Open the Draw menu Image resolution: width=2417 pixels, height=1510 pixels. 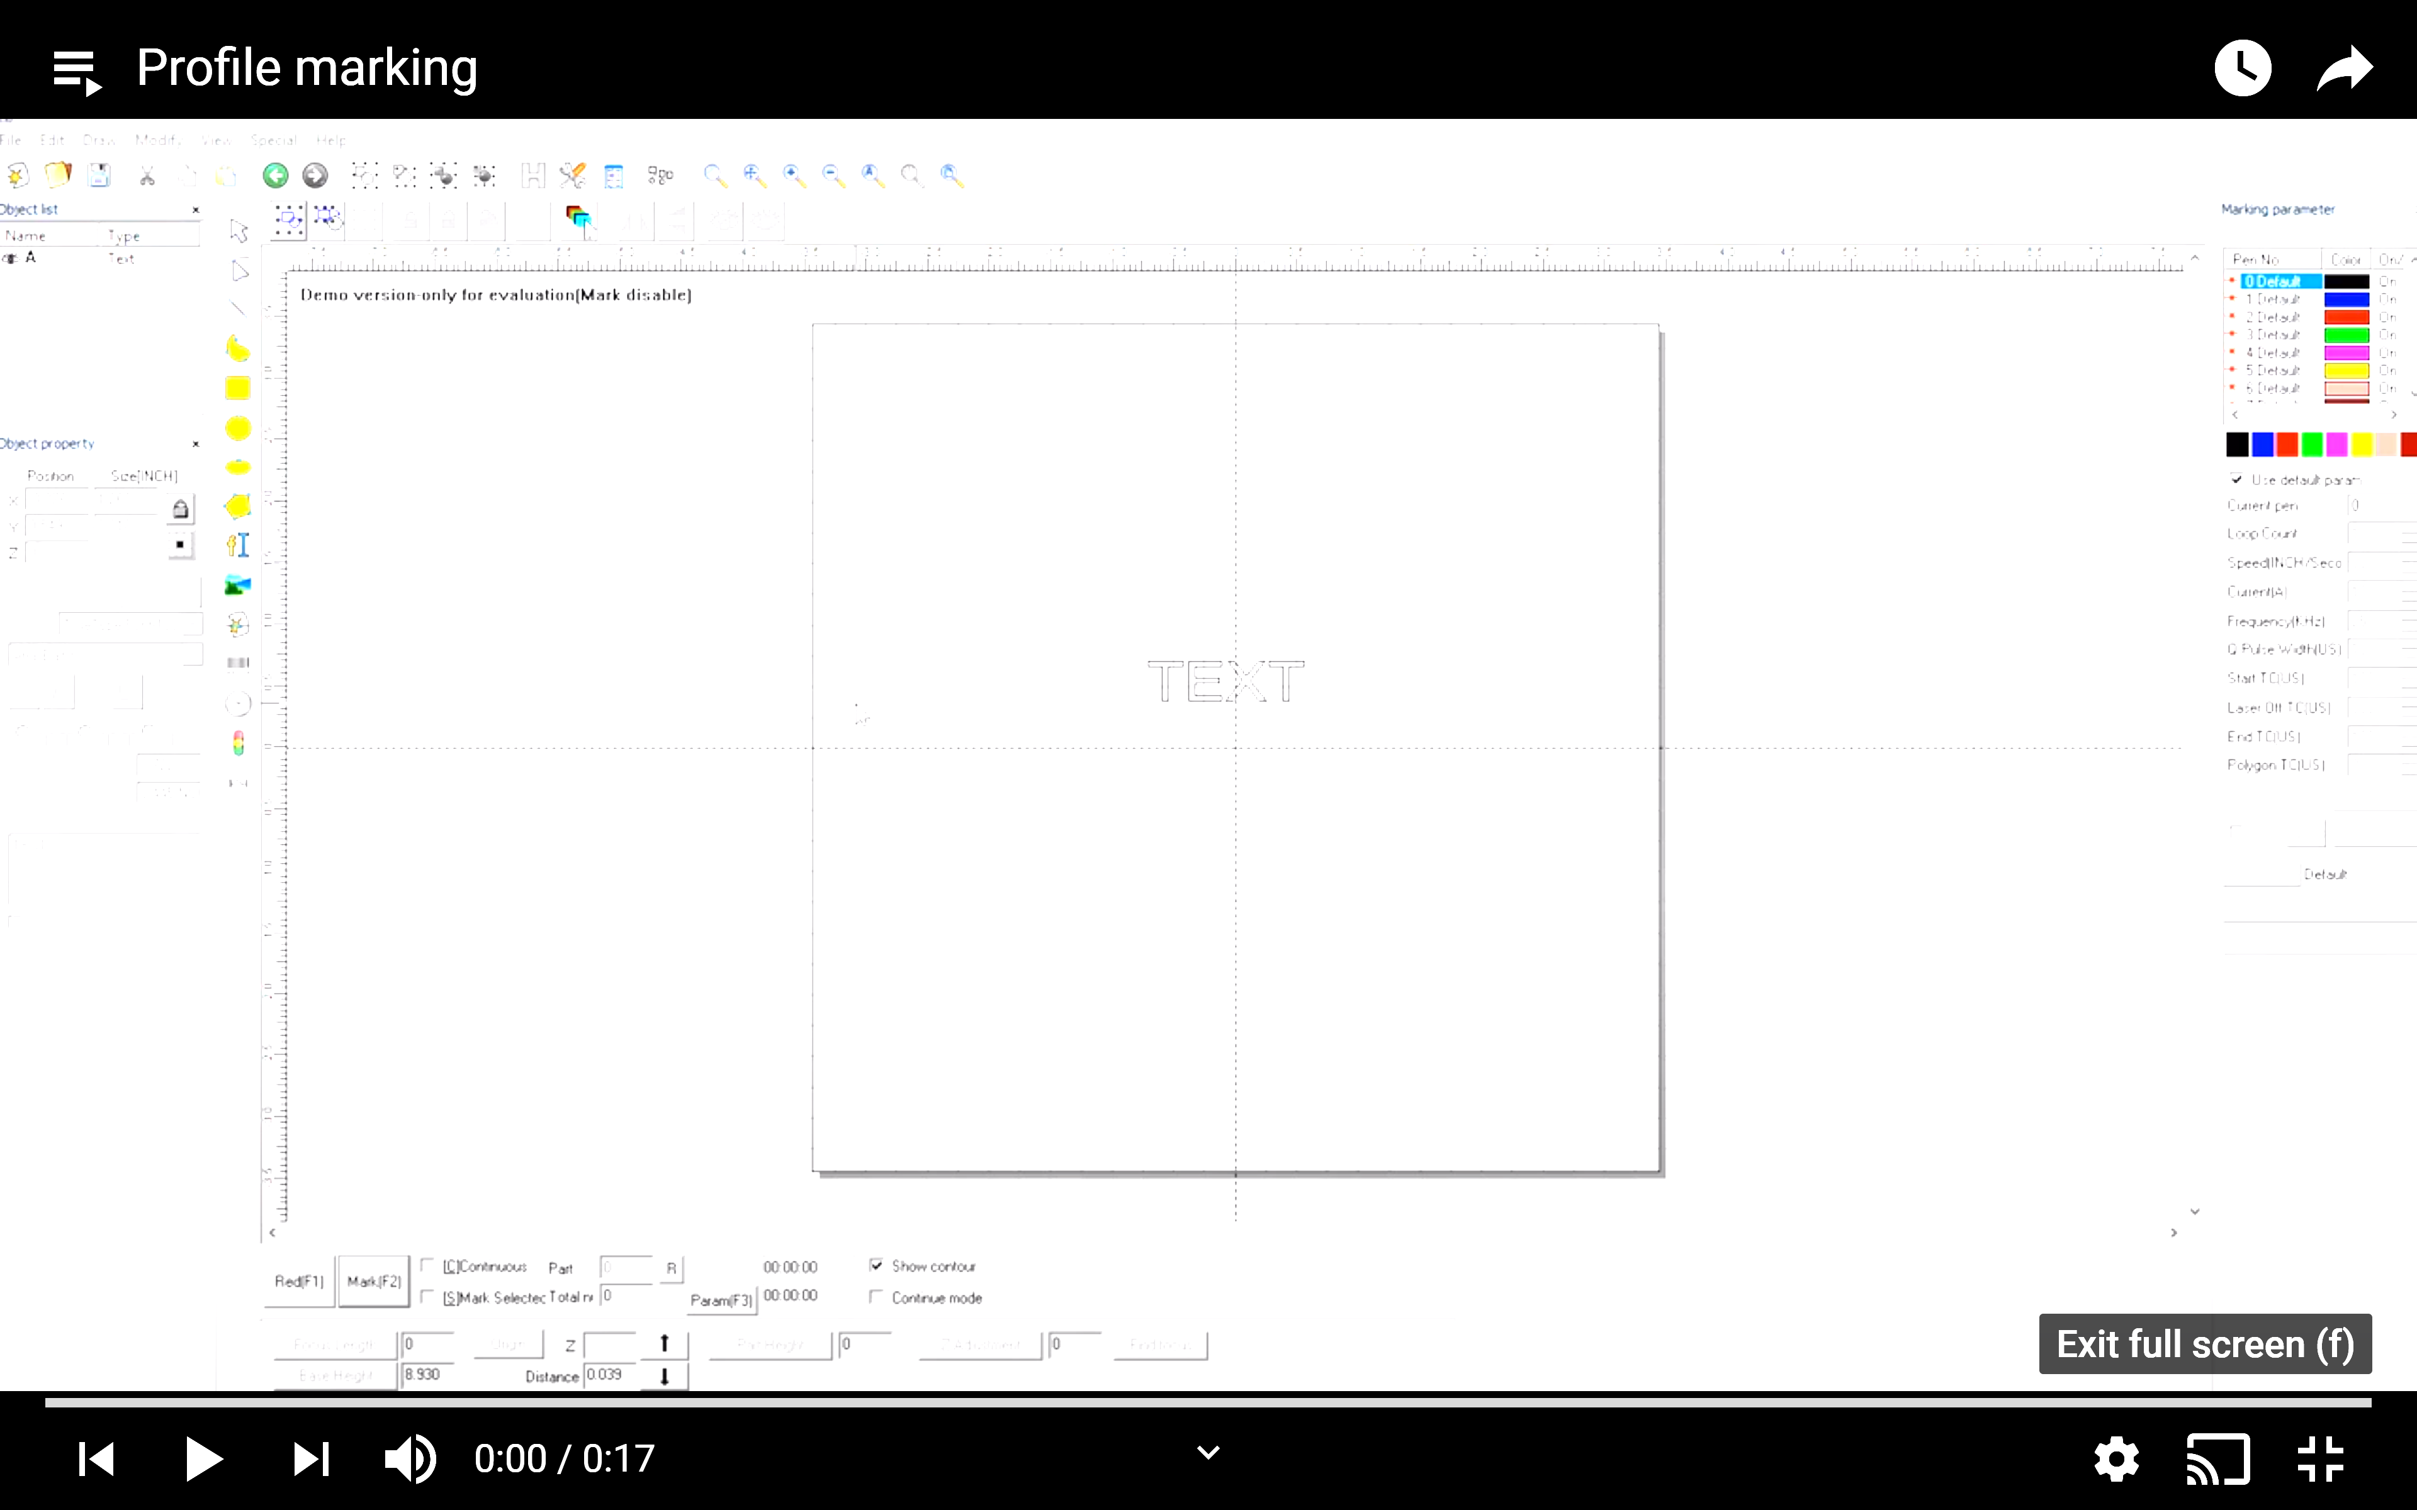99,141
